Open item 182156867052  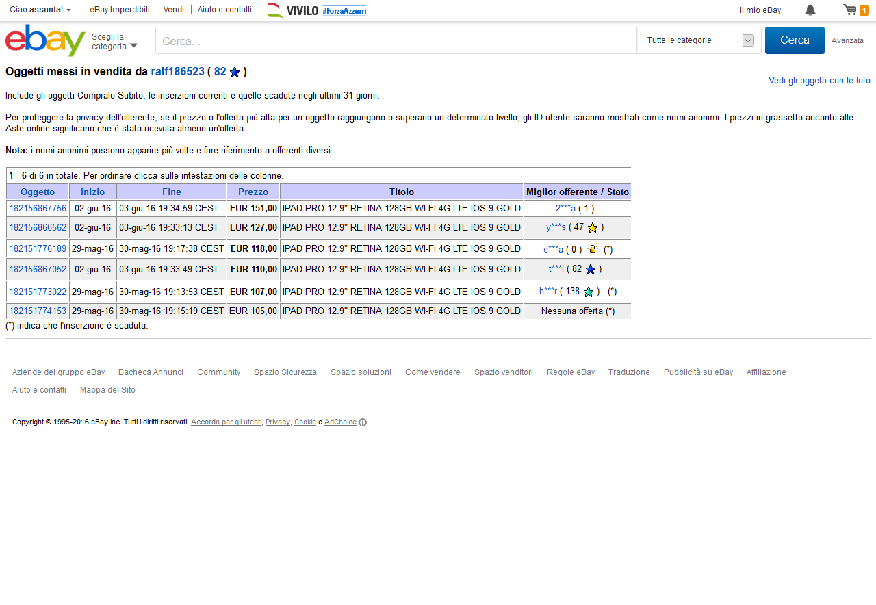click(38, 269)
